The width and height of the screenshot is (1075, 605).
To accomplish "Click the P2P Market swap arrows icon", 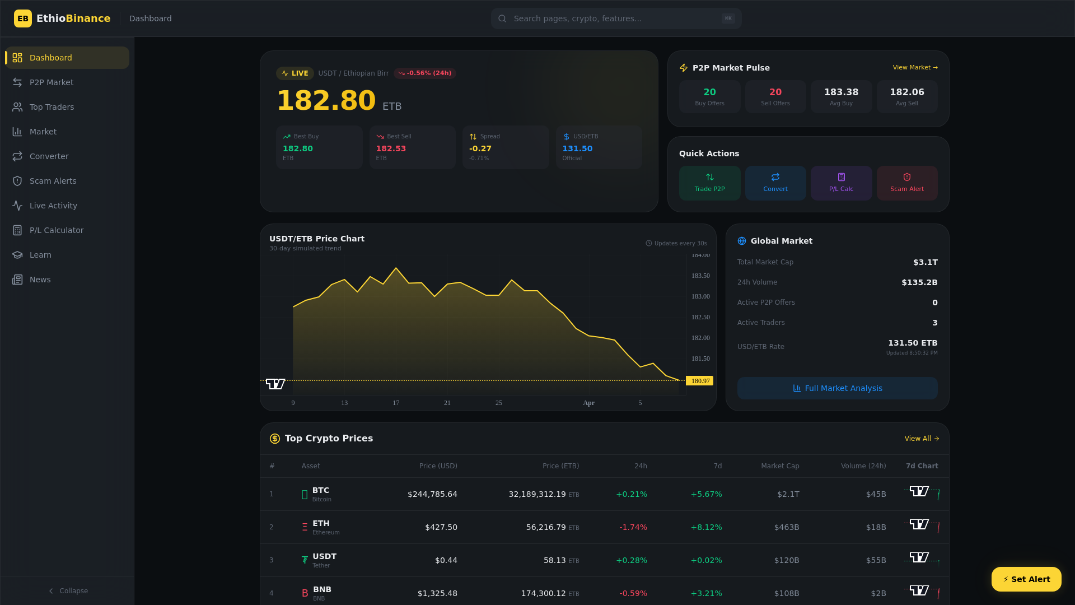I will tap(17, 82).
